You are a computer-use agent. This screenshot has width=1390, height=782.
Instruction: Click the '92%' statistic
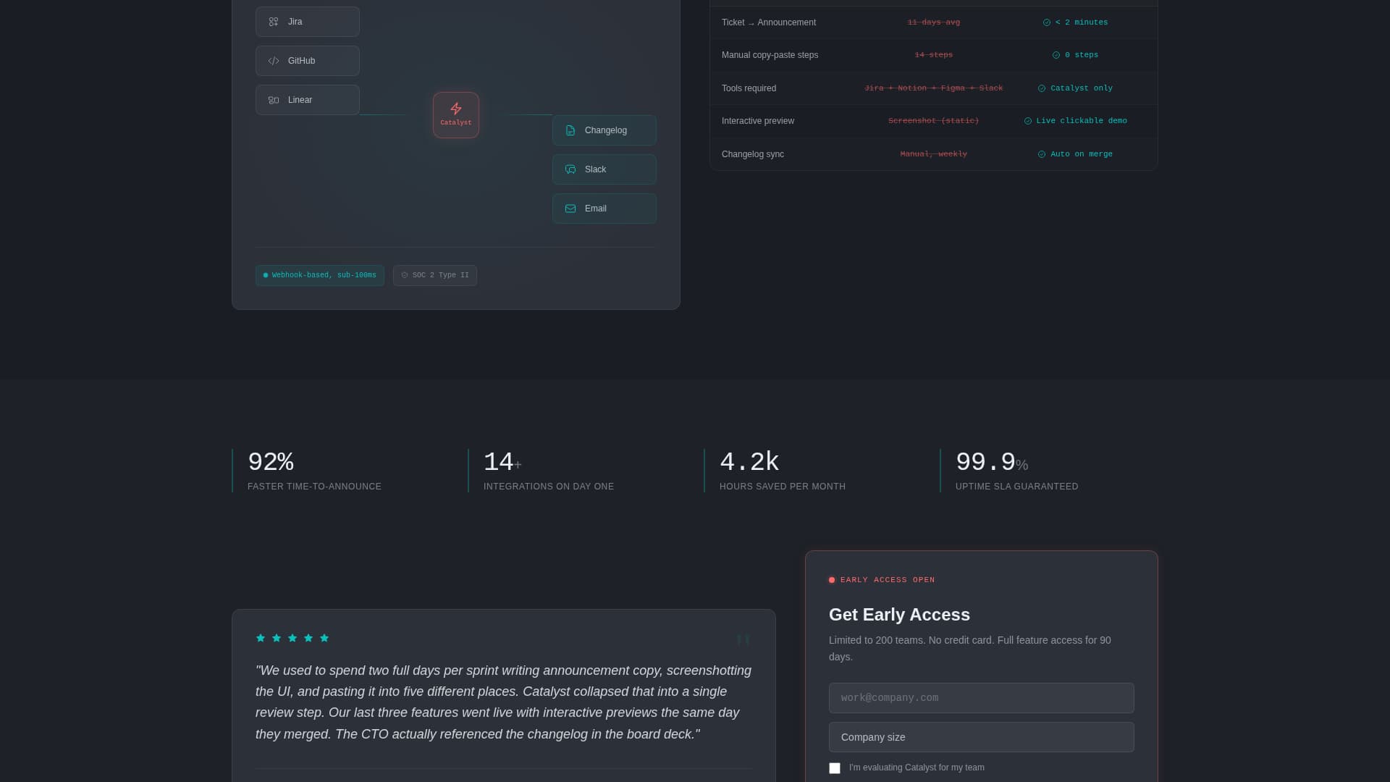pos(271,462)
